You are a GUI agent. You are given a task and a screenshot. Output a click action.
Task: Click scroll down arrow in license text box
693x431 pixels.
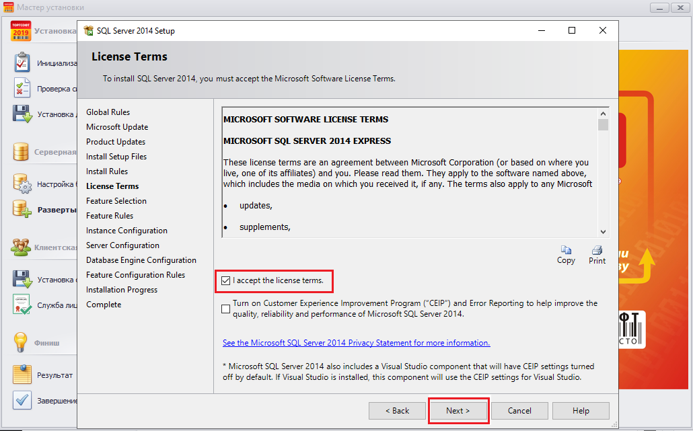[x=603, y=230]
